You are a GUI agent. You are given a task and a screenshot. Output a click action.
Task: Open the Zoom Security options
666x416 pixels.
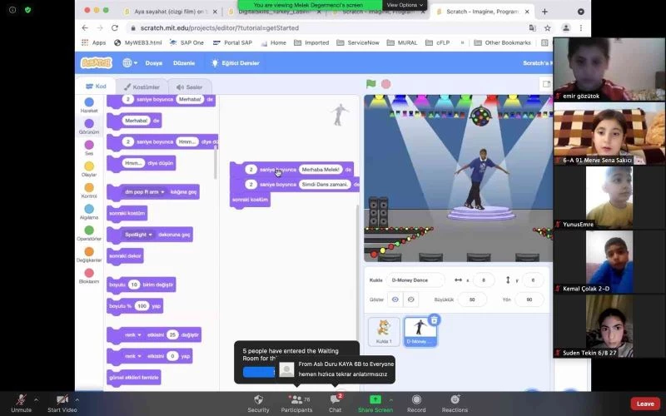pos(258,403)
